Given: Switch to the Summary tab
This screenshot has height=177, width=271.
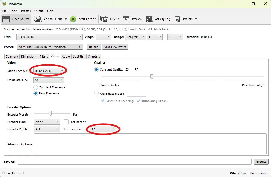Looking at the screenshot, I should [x=12, y=56].
